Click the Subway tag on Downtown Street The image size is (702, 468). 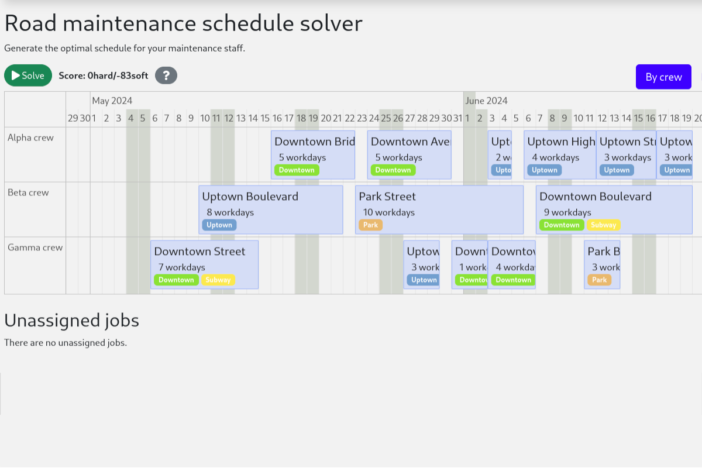pyautogui.click(x=218, y=280)
